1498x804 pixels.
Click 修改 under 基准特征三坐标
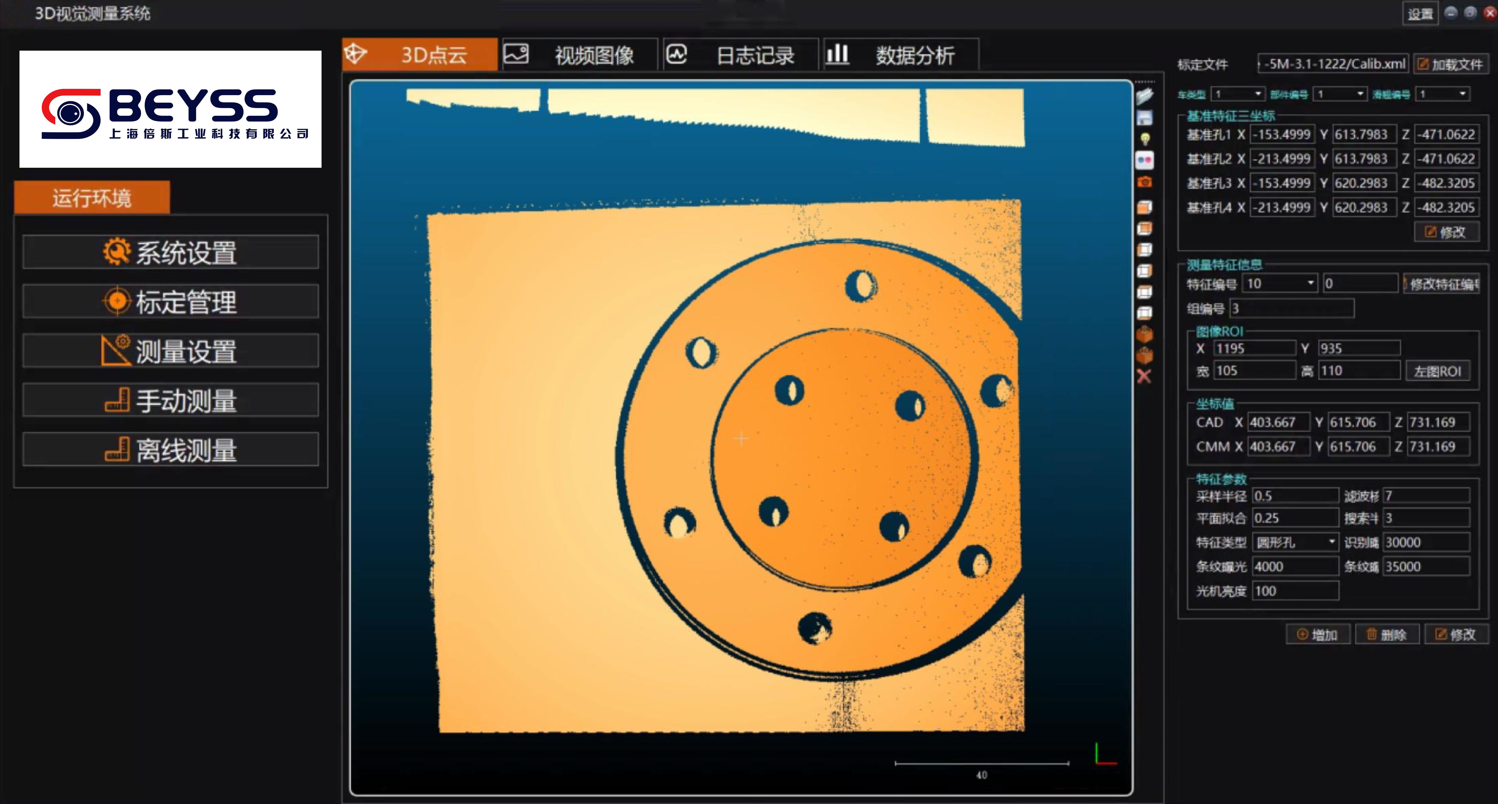[1446, 232]
